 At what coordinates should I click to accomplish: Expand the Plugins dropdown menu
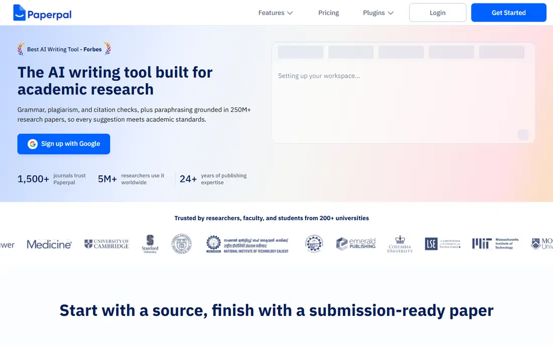[378, 13]
